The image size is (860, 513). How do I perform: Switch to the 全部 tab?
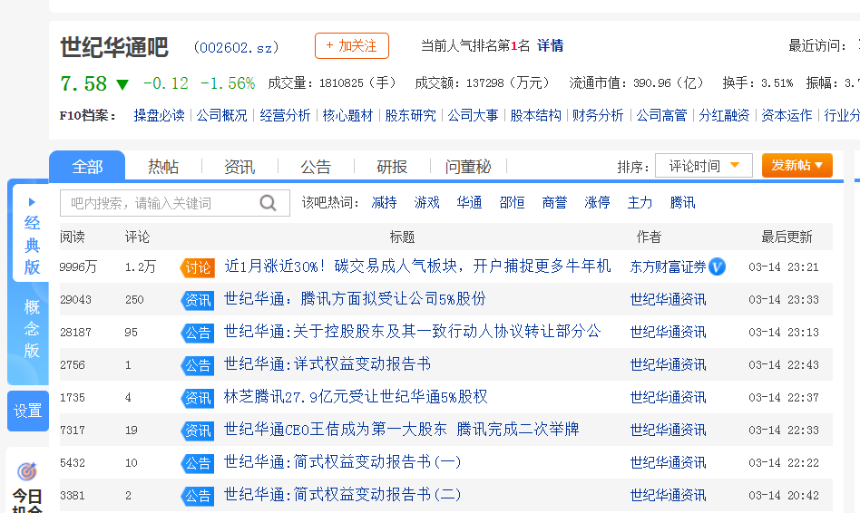tap(87, 166)
